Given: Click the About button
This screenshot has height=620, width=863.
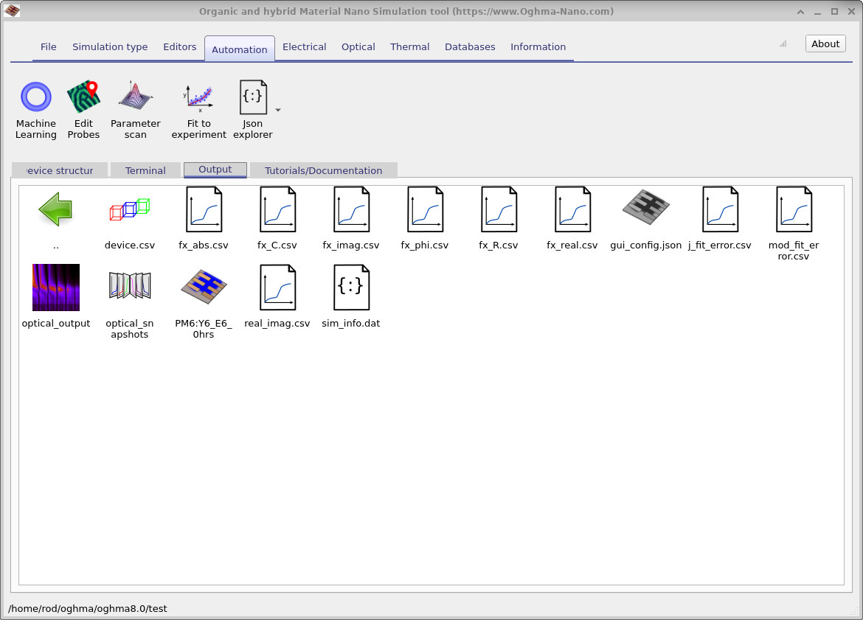Looking at the screenshot, I should pos(825,43).
